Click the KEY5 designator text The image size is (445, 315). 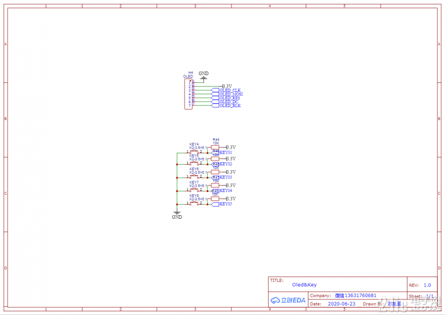[x=194, y=156]
